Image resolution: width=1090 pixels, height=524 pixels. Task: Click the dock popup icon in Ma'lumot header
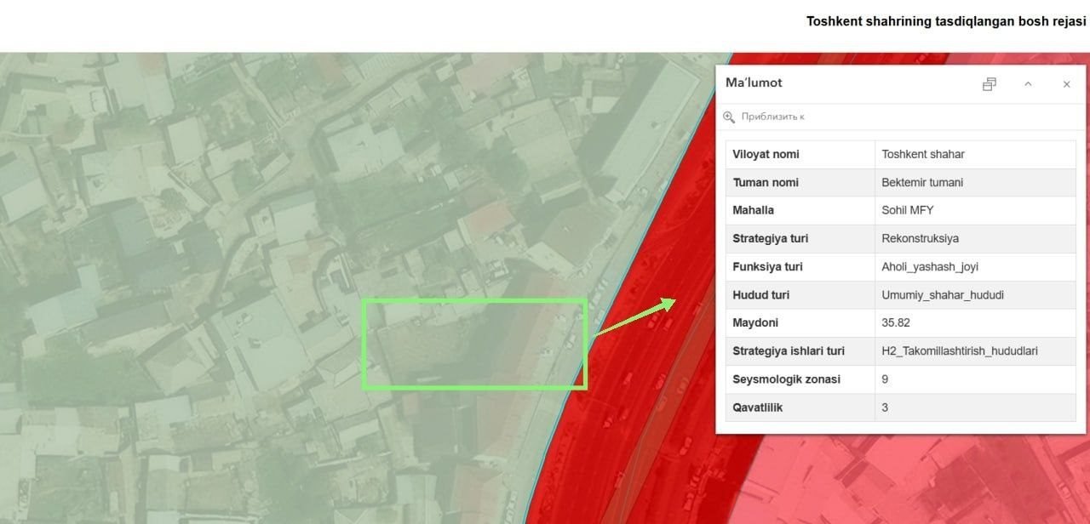tap(989, 84)
